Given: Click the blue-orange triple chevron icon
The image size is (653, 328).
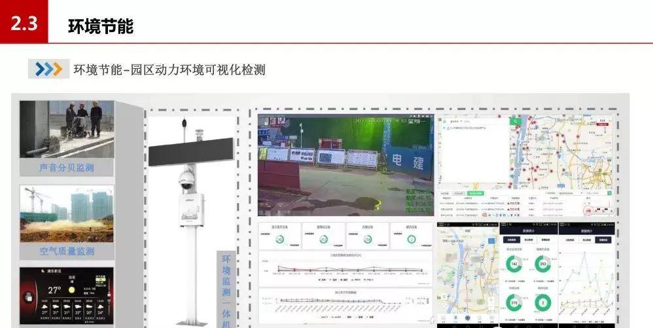Looking at the screenshot, I should pyautogui.click(x=48, y=69).
